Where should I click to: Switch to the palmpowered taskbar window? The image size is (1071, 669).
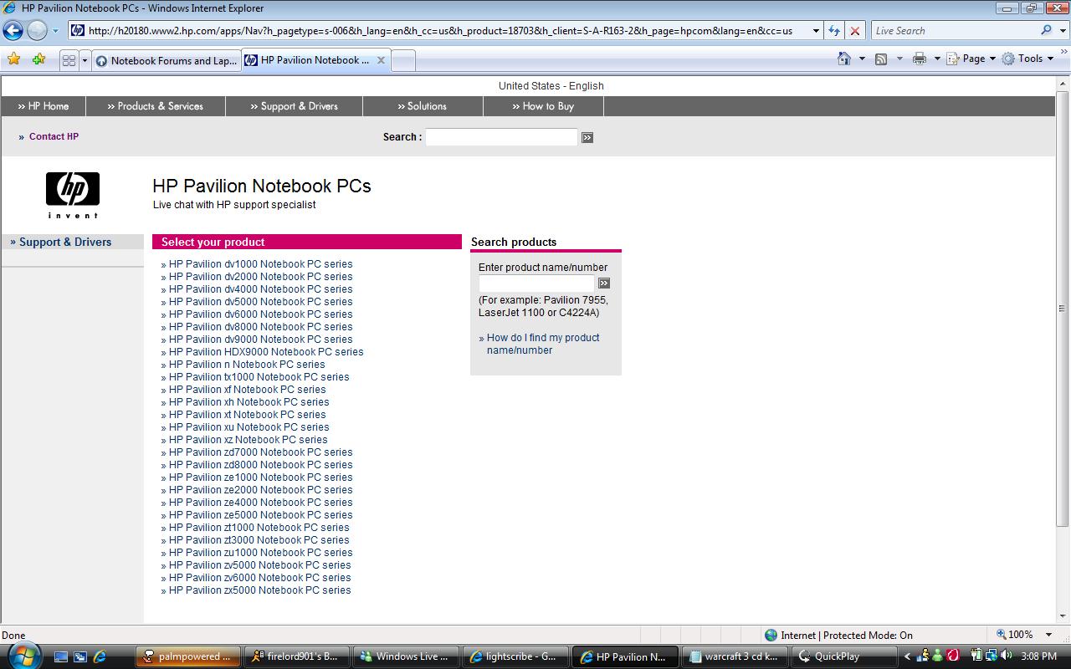click(188, 656)
